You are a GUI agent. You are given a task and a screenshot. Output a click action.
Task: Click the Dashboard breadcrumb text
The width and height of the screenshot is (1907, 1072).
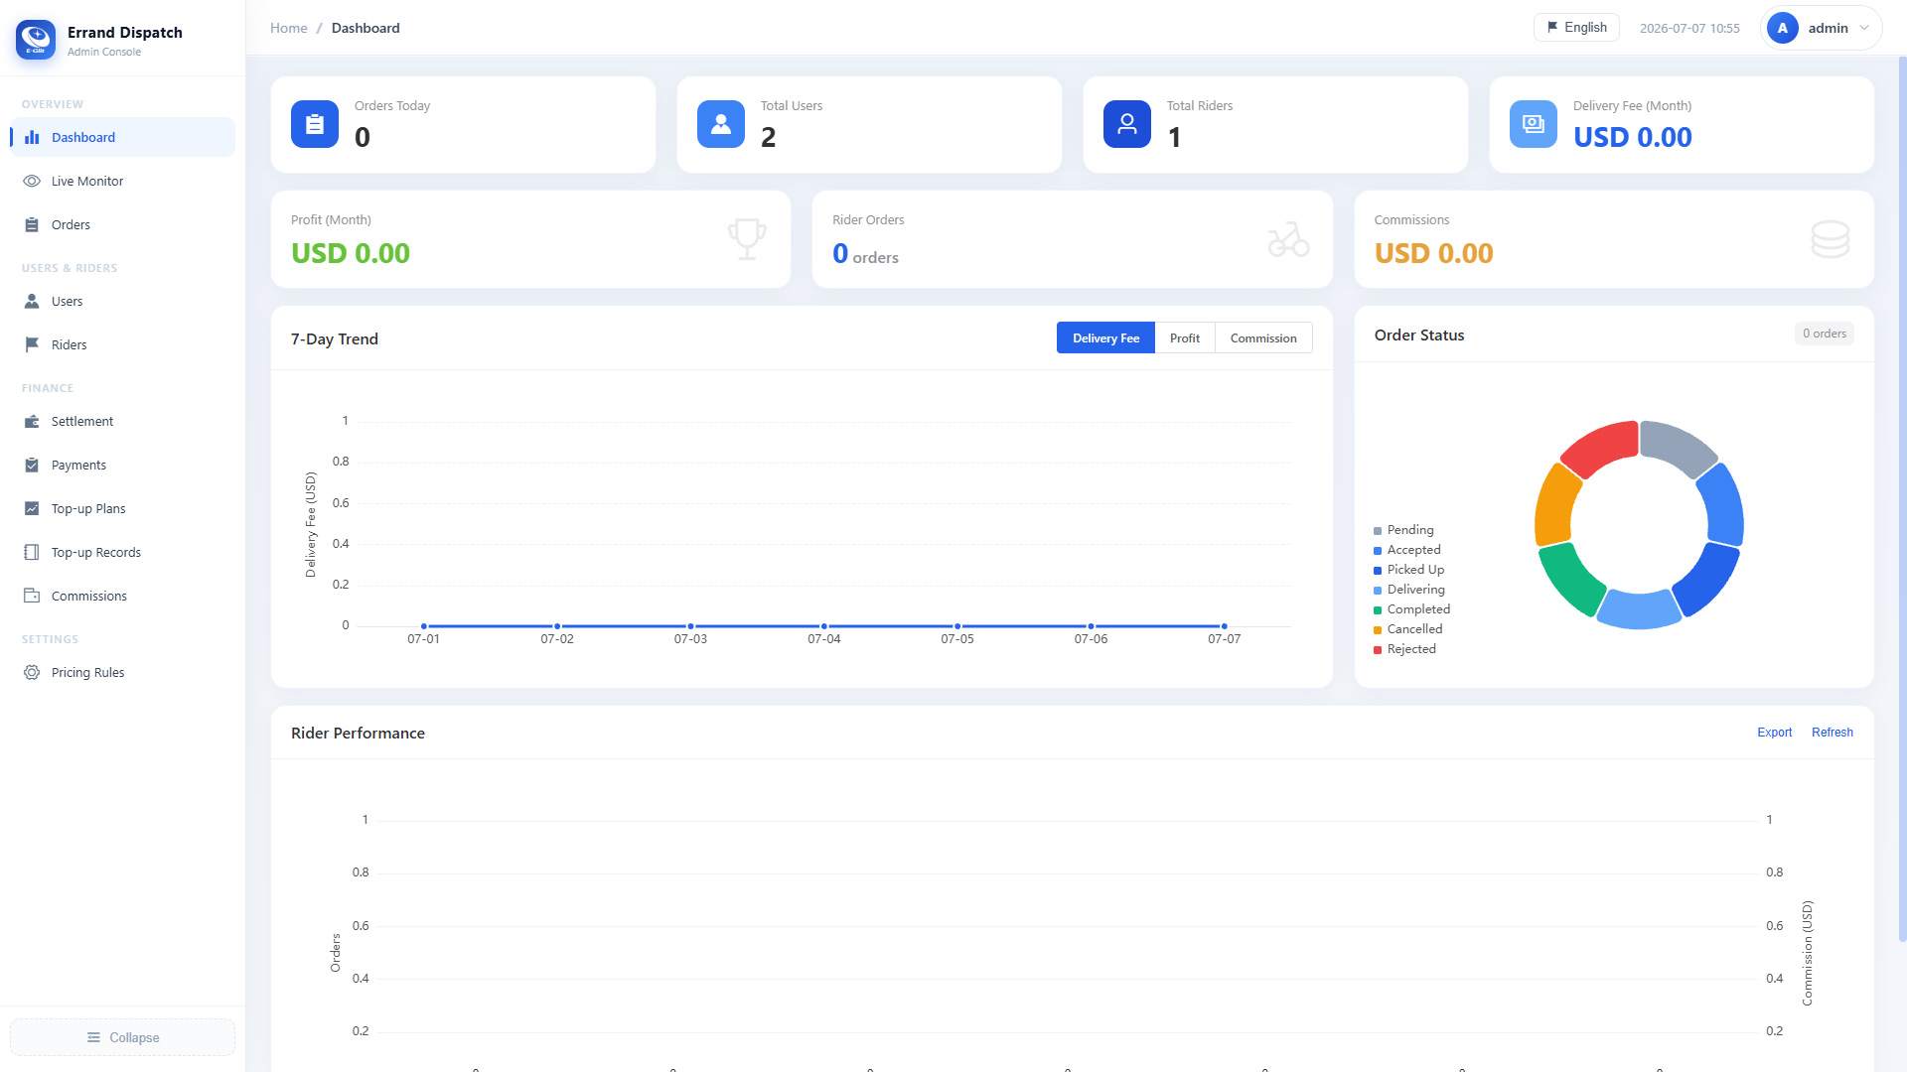[x=366, y=28]
